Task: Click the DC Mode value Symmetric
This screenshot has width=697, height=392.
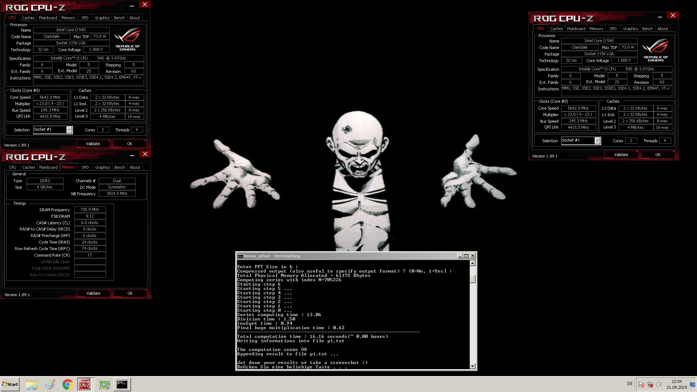Action: pyautogui.click(x=117, y=187)
